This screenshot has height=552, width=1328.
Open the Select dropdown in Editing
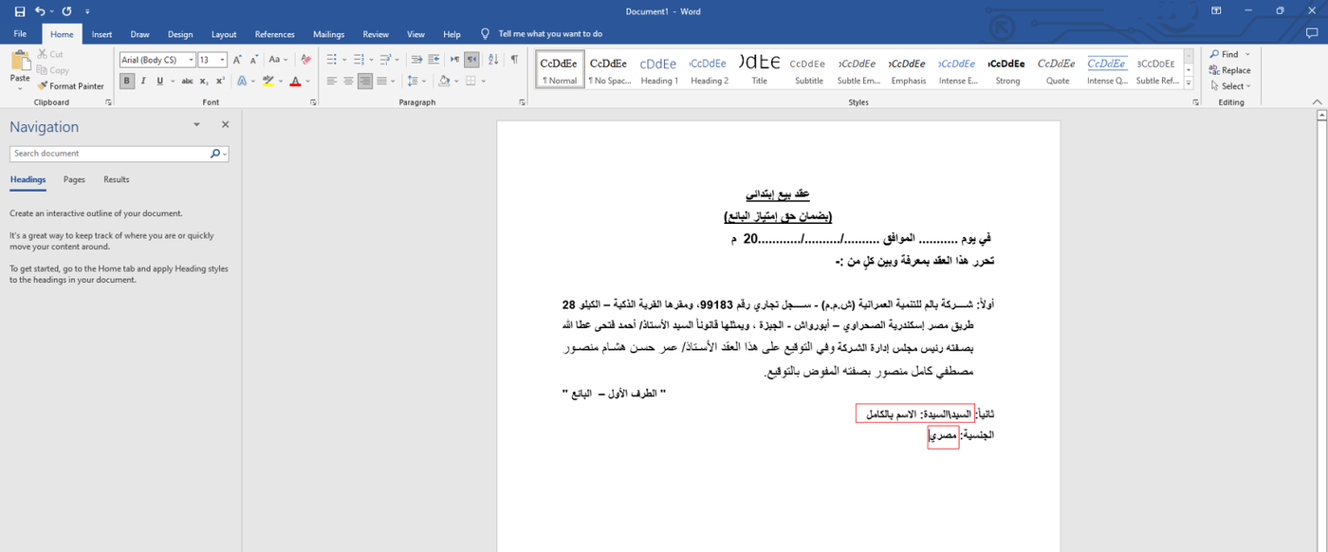[x=1230, y=86]
